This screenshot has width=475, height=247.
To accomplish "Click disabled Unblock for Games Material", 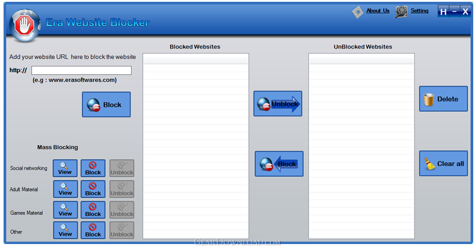I will click(x=122, y=210).
